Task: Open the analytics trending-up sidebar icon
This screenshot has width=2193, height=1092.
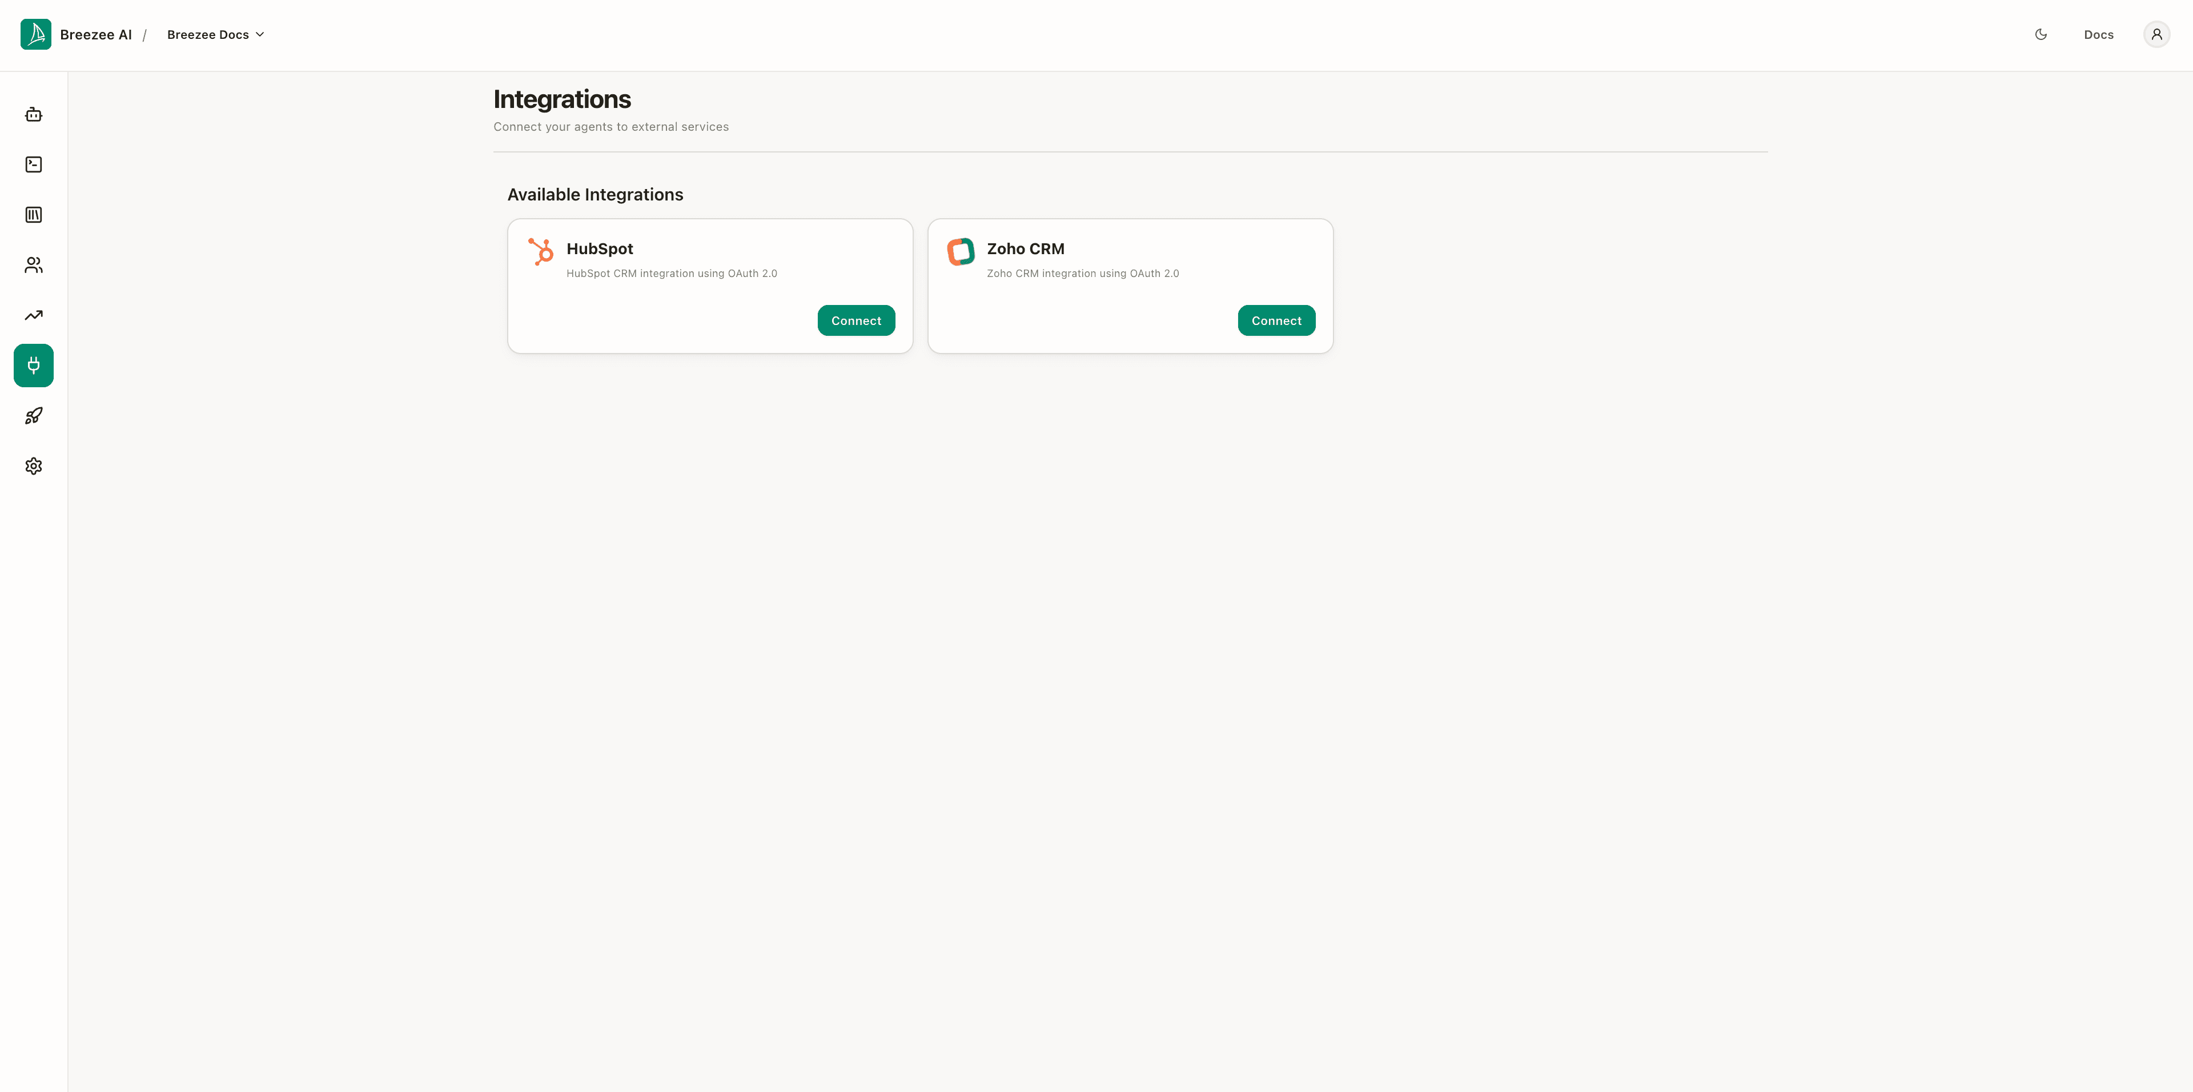Action: pos(34,315)
